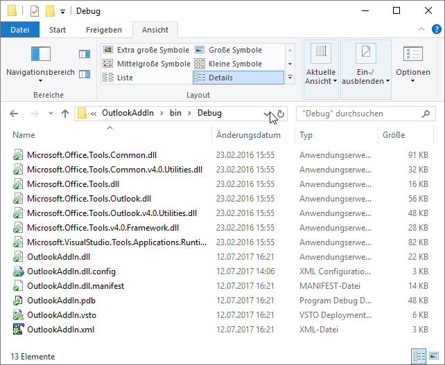Open the Customize Quick Access Toolbar dropdown

coord(62,11)
